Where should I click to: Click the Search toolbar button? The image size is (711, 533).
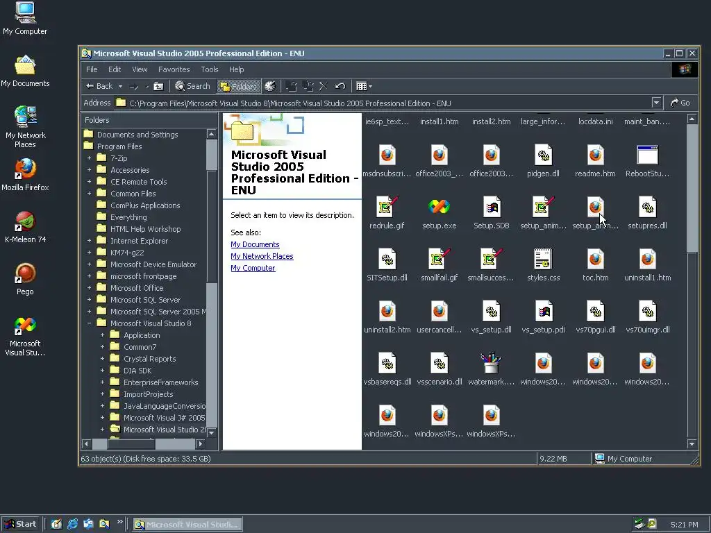192,86
